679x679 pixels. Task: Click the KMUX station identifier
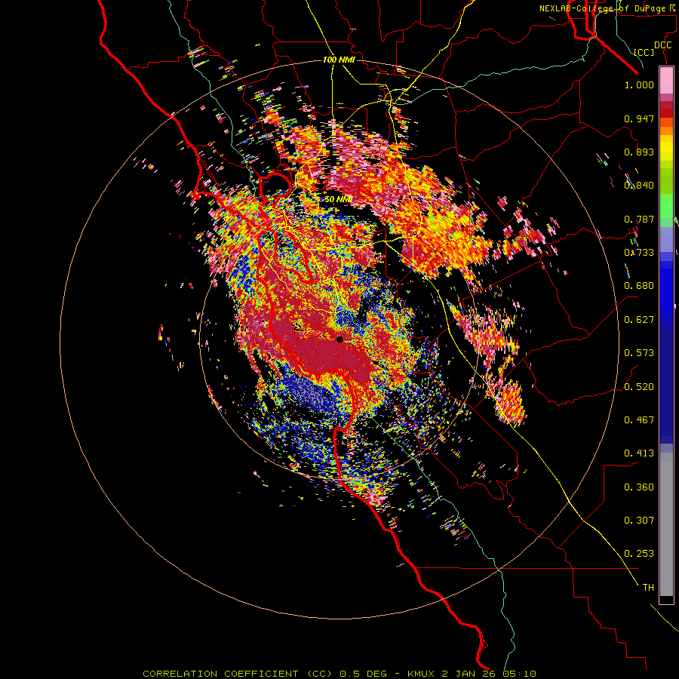420,674
